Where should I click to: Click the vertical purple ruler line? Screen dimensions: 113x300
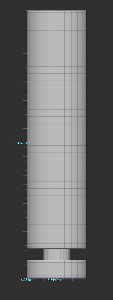point(26,144)
